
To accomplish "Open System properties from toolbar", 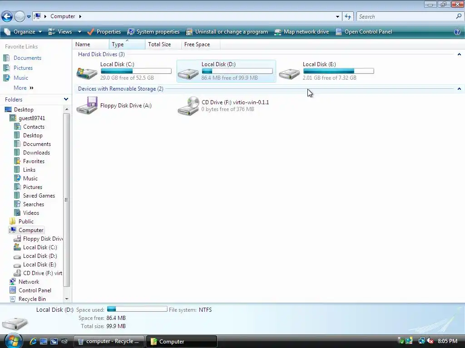I will 153,32.
